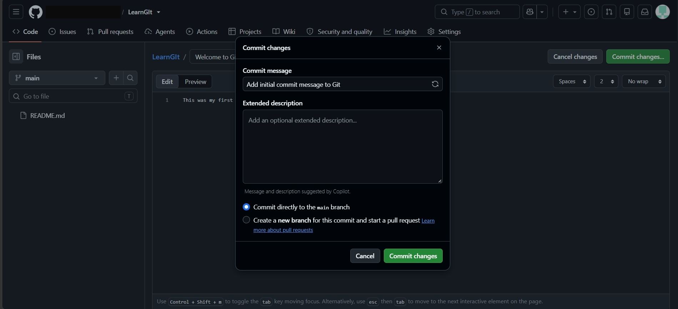
Task: Go to GitHub homepage via Octocat logo
Action: 35,12
